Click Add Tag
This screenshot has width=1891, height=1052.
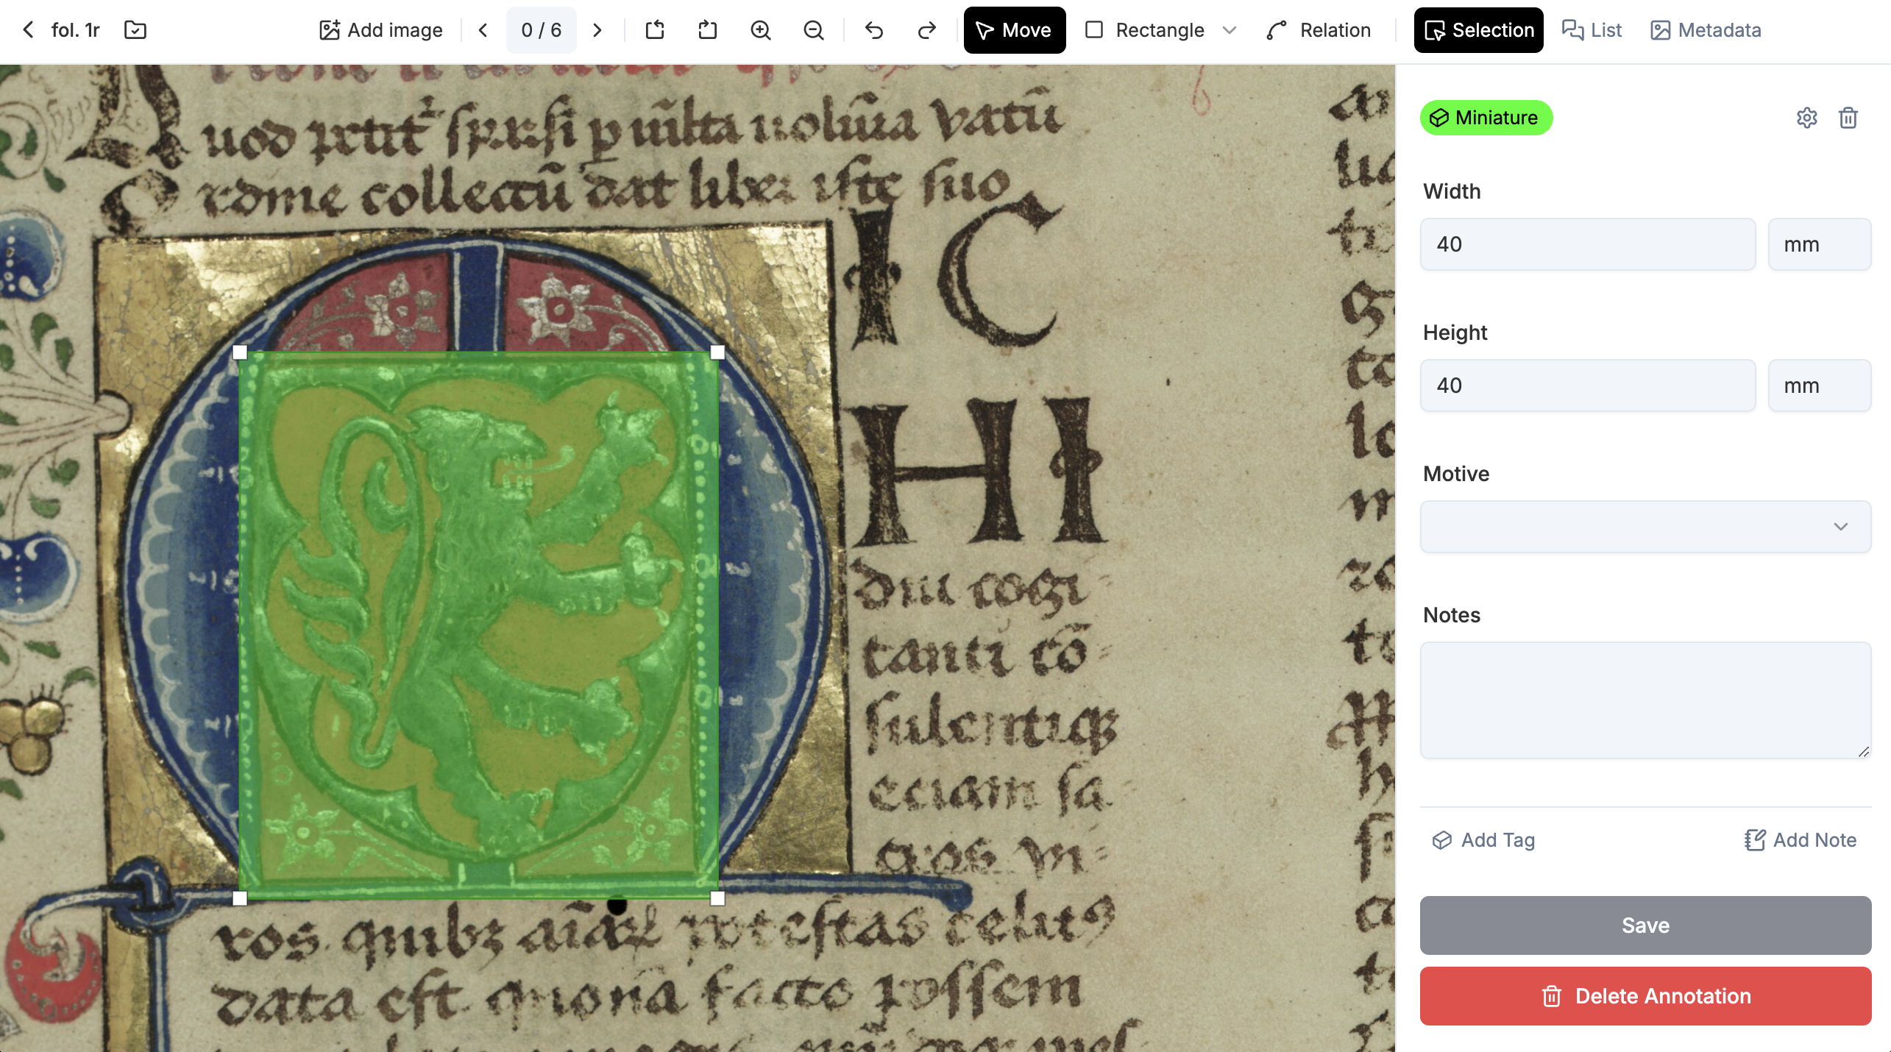pyautogui.click(x=1483, y=840)
